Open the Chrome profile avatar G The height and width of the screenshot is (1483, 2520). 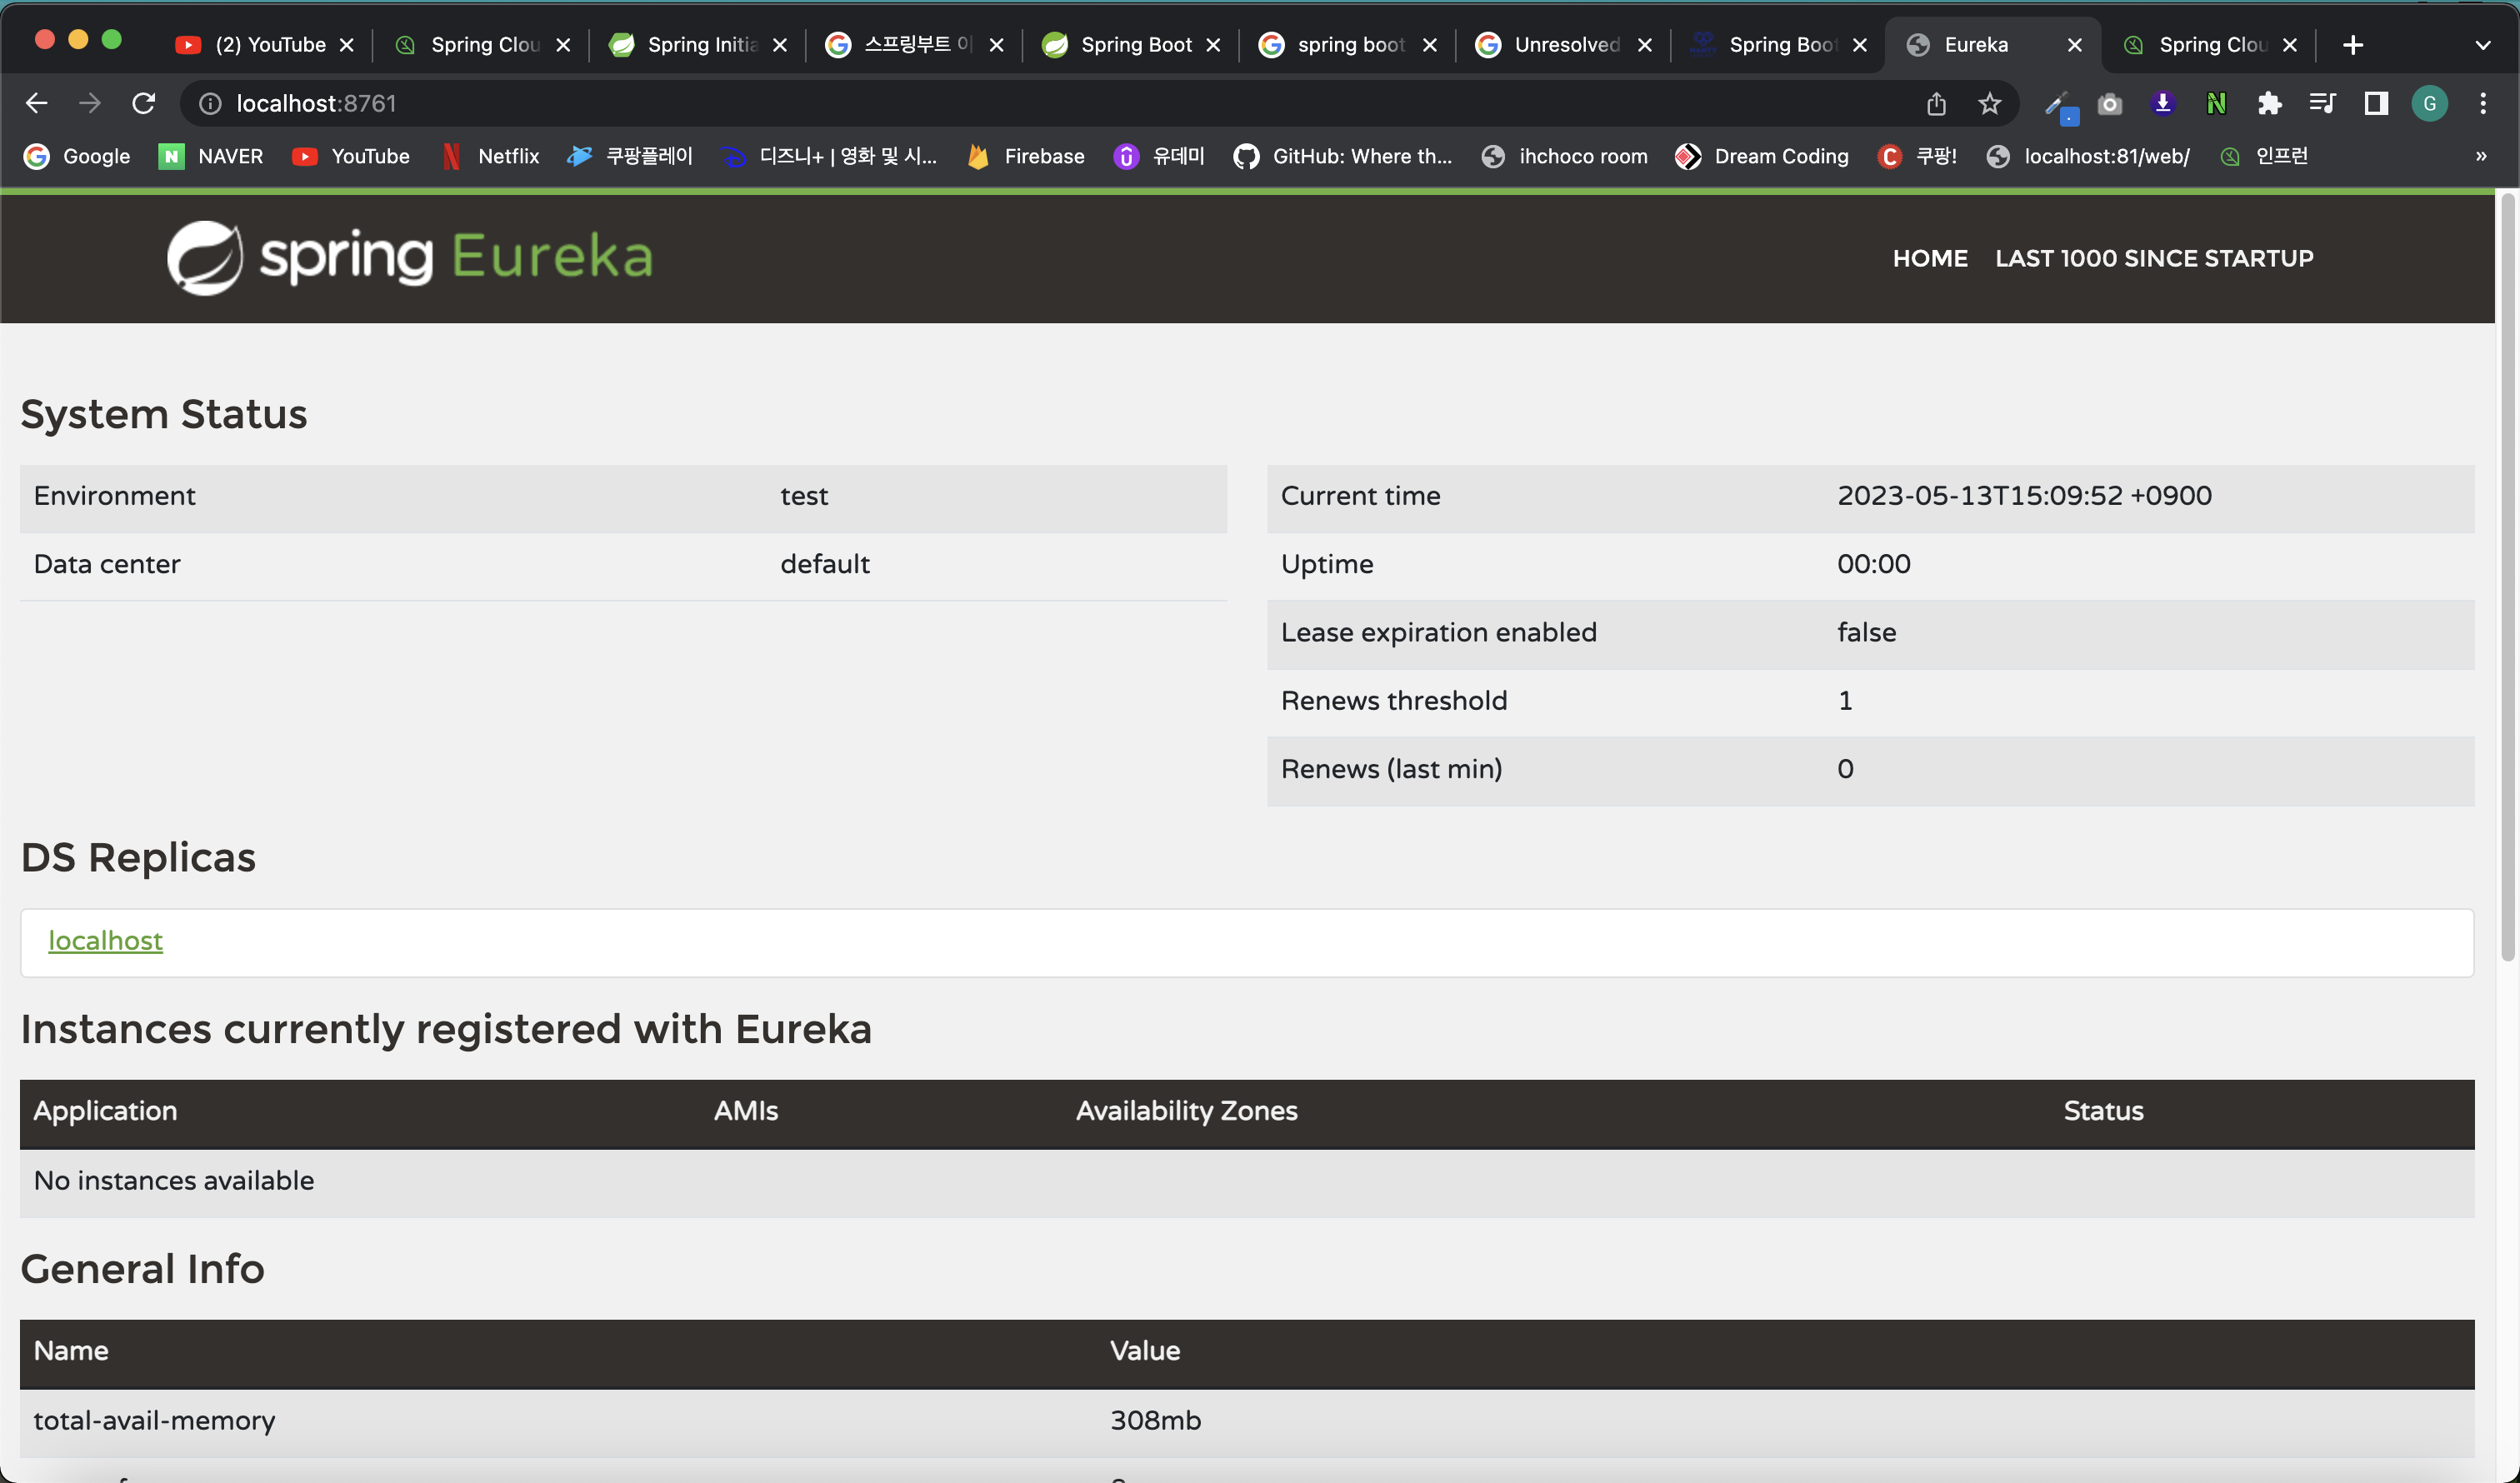click(2430, 103)
